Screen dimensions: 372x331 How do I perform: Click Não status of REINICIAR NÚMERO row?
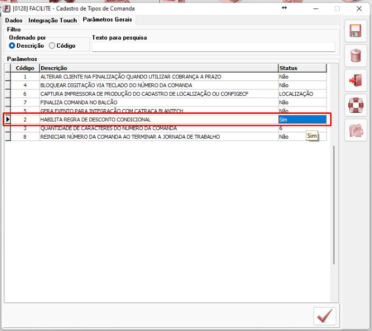click(303, 137)
